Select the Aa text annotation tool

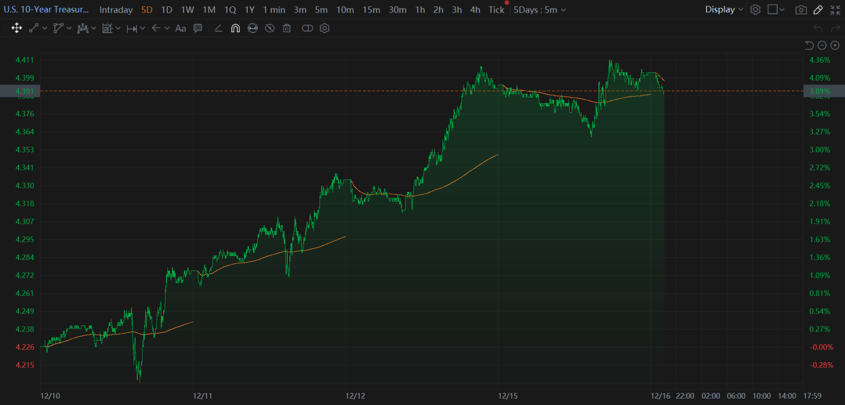(181, 28)
